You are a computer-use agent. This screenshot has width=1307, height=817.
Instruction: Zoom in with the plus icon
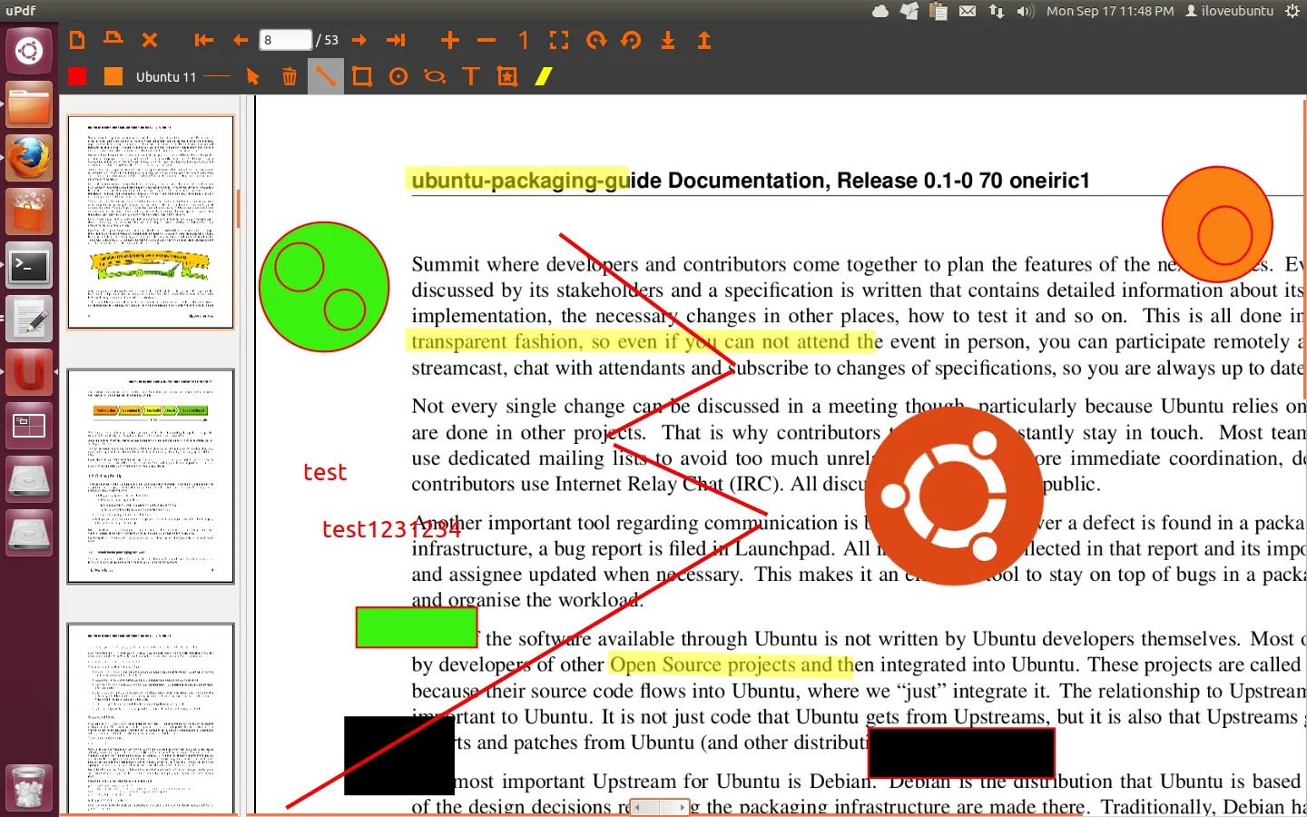click(x=450, y=40)
